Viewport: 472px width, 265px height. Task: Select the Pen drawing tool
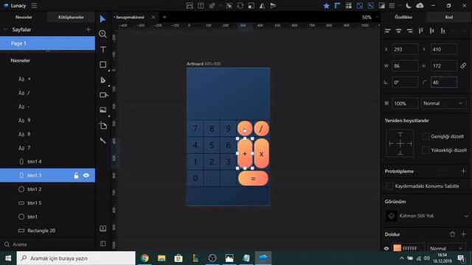point(103,80)
